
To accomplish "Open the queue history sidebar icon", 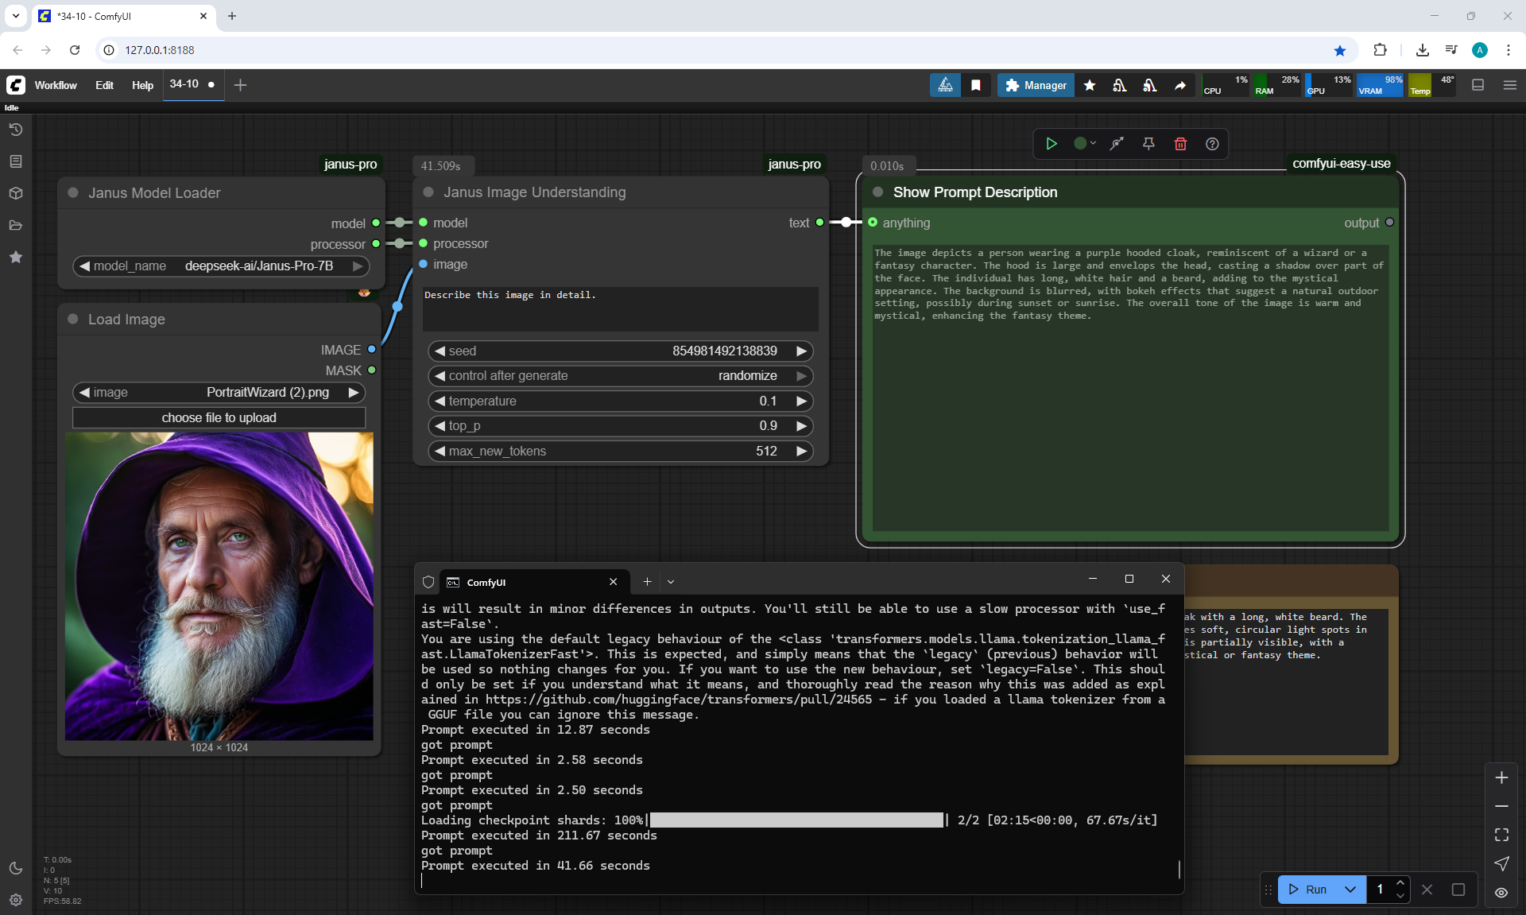I will pos(16,130).
